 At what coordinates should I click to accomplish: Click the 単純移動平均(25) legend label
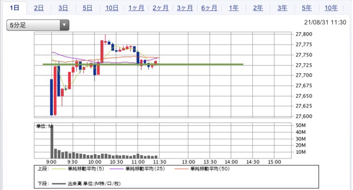click(145, 169)
